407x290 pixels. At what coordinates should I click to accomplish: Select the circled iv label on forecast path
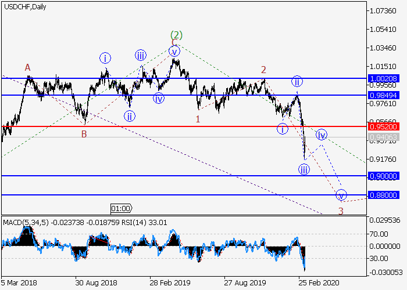tap(322, 135)
